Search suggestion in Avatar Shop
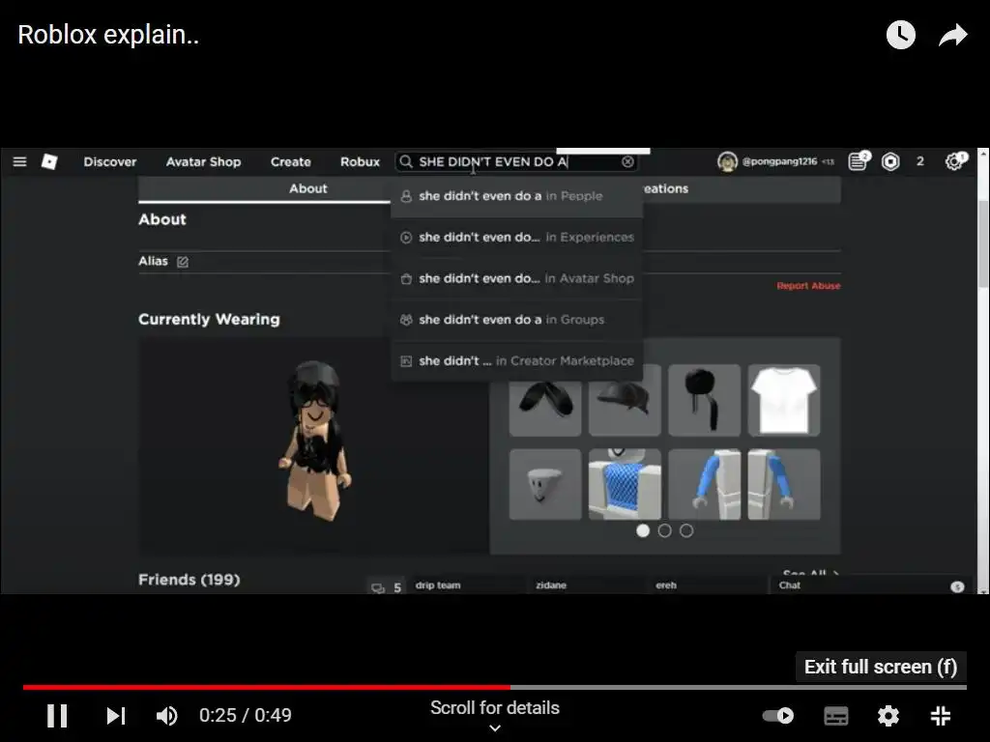The height and width of the screenshot is (742, 990). (x=516, y=278)
